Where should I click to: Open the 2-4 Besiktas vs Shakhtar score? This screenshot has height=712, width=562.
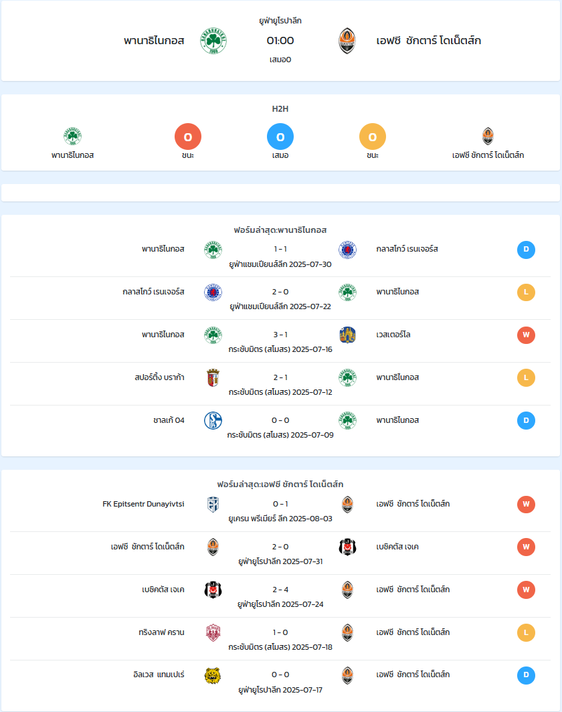point(280,590)
